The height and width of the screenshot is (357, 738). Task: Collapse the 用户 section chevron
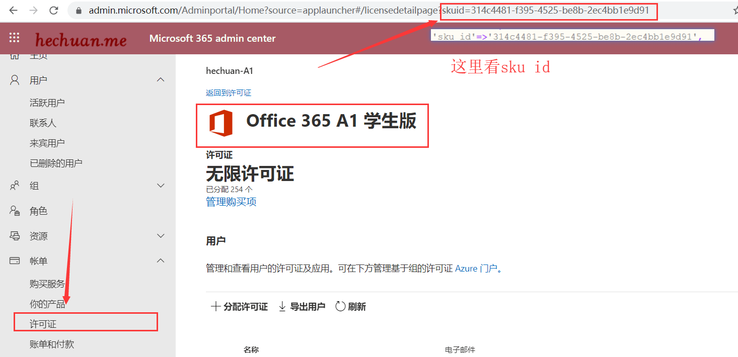click(160, 79)
